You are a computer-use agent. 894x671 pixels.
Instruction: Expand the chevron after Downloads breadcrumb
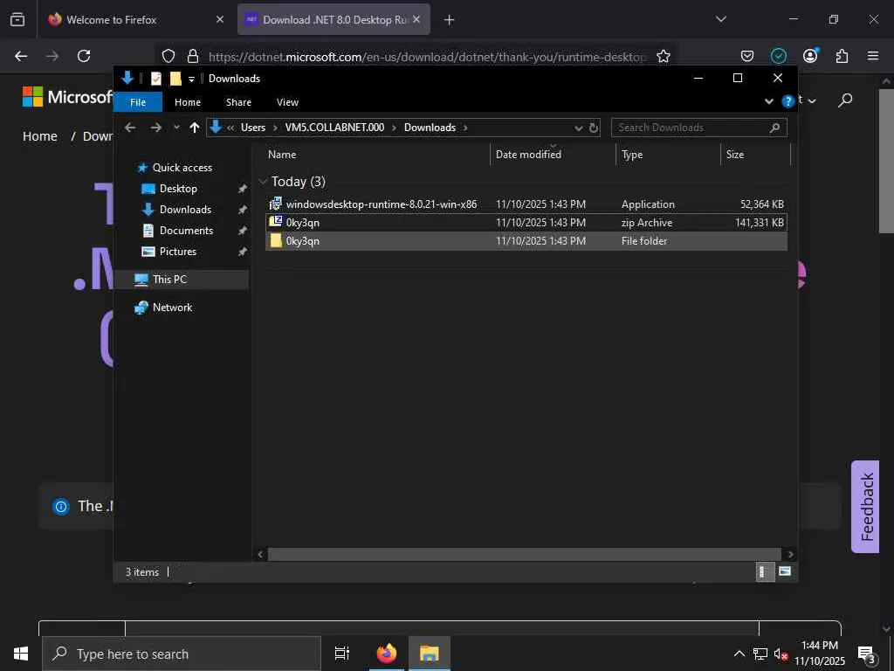465,128
